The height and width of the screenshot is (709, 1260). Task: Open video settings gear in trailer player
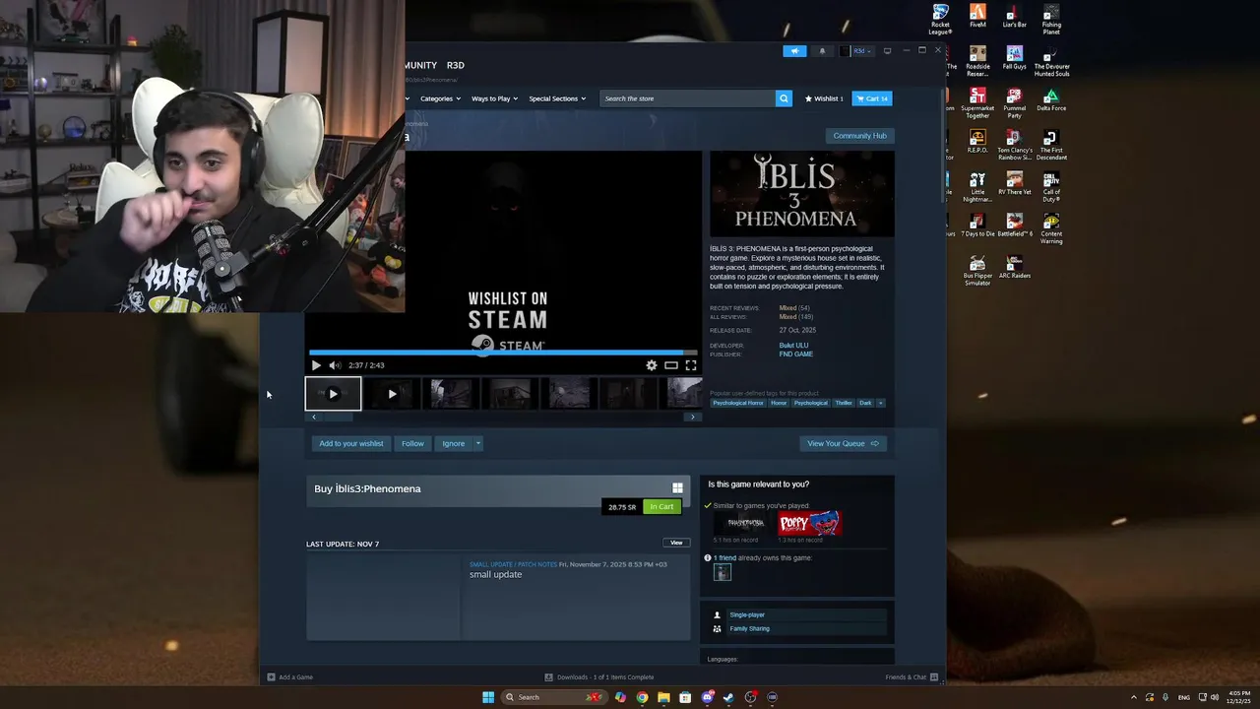coord(652,365)
